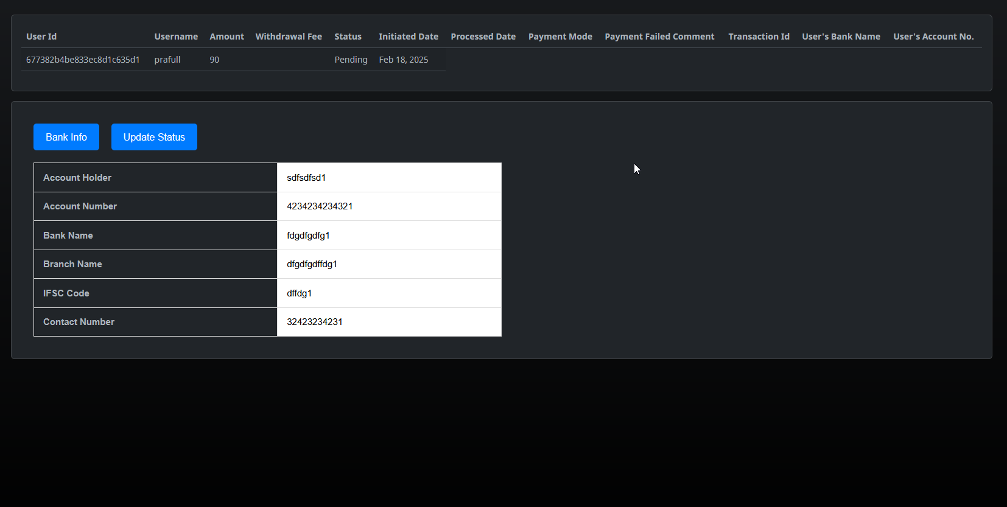The width and height of the screenshot is (1007, 507).
Task: Click the Bank Info button
Action: pyautogui.click(x=66, y=137)
